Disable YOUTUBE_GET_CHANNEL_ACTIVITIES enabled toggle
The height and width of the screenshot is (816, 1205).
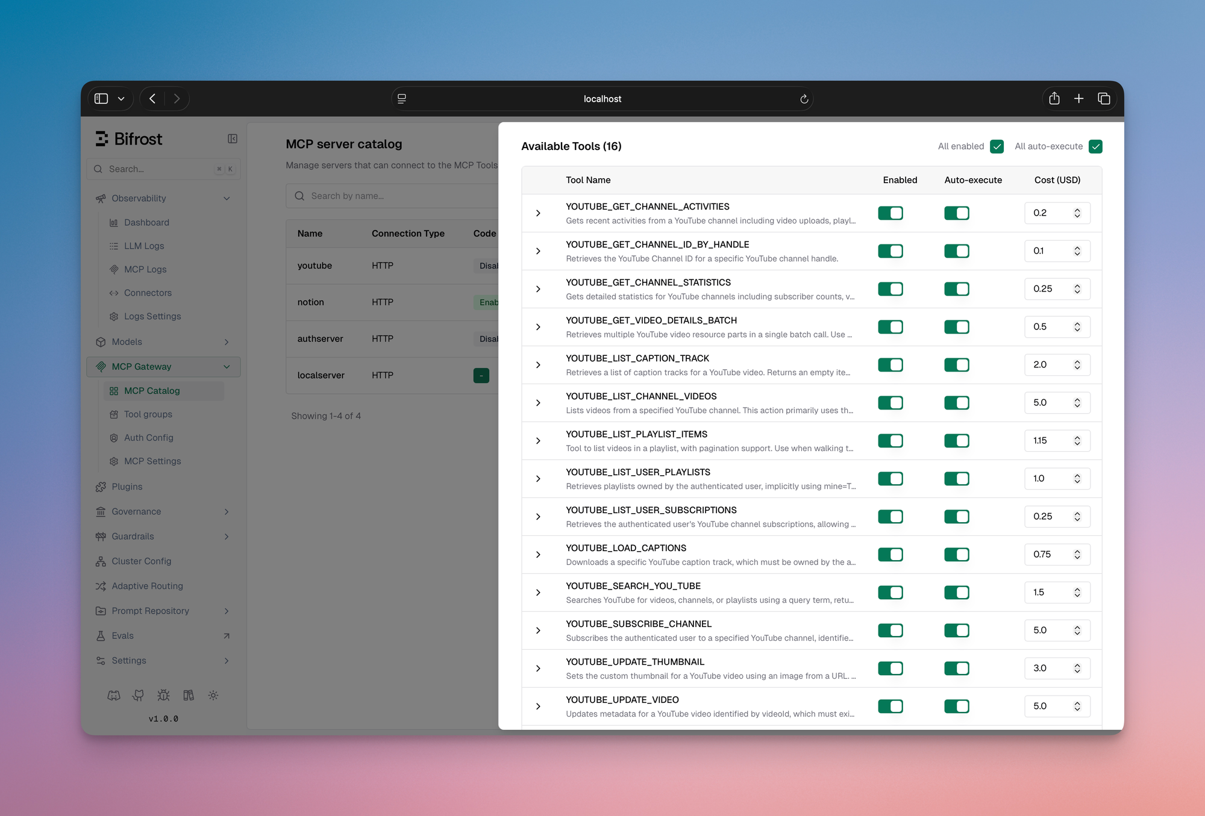click(890, 213)
